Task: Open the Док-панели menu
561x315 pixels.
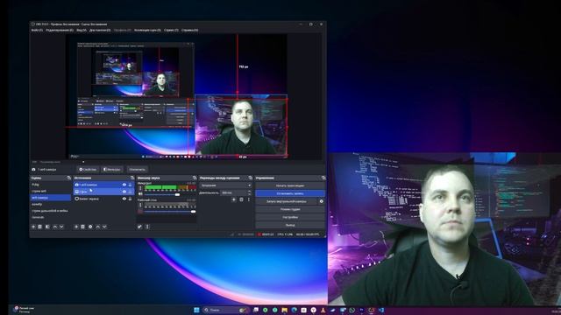Action: coord(100,31)
